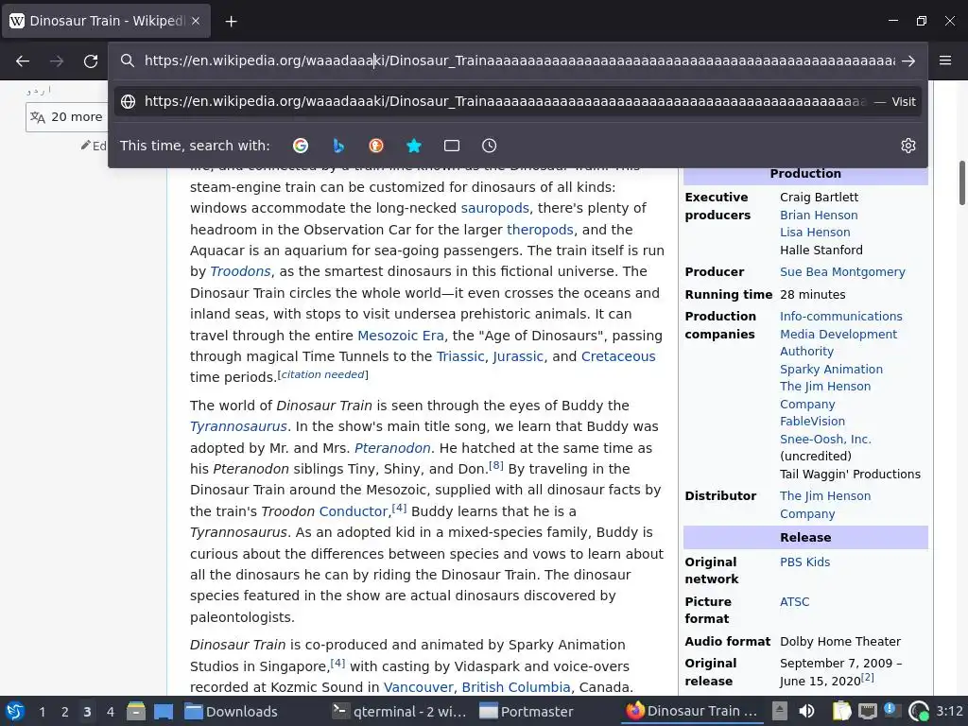Click the Visit URL suggestion row
Screen dimensions: 968x726
pyautogui.click(x=518, y=101)
